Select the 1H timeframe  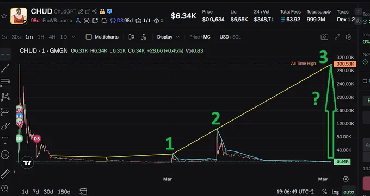click(41, 37)
